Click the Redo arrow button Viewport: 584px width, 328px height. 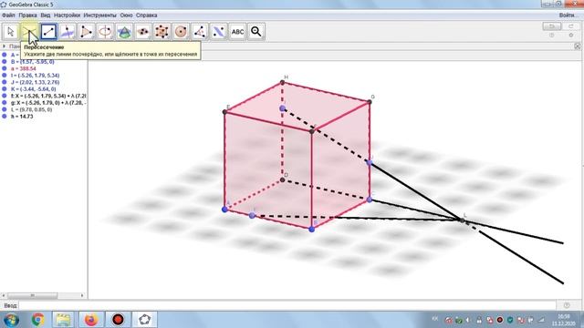point(571,26)
